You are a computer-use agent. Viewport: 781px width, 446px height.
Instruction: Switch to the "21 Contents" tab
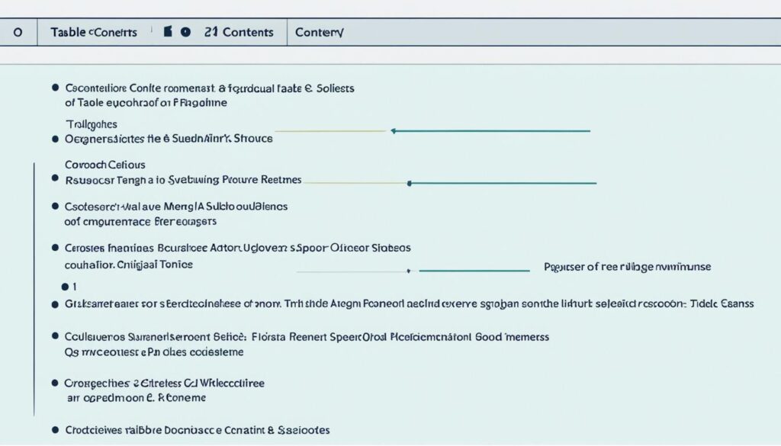click(238, 32)
